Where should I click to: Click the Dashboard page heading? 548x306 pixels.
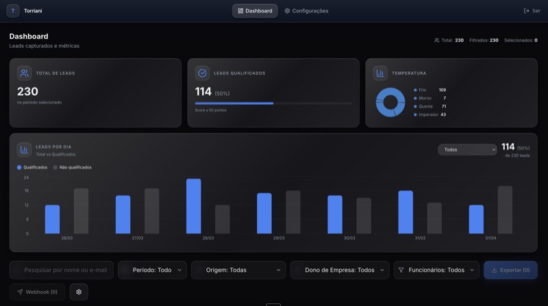coord(29,36)
